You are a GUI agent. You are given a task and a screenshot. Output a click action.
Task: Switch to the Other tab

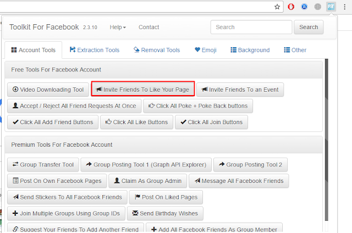(295, 50)
